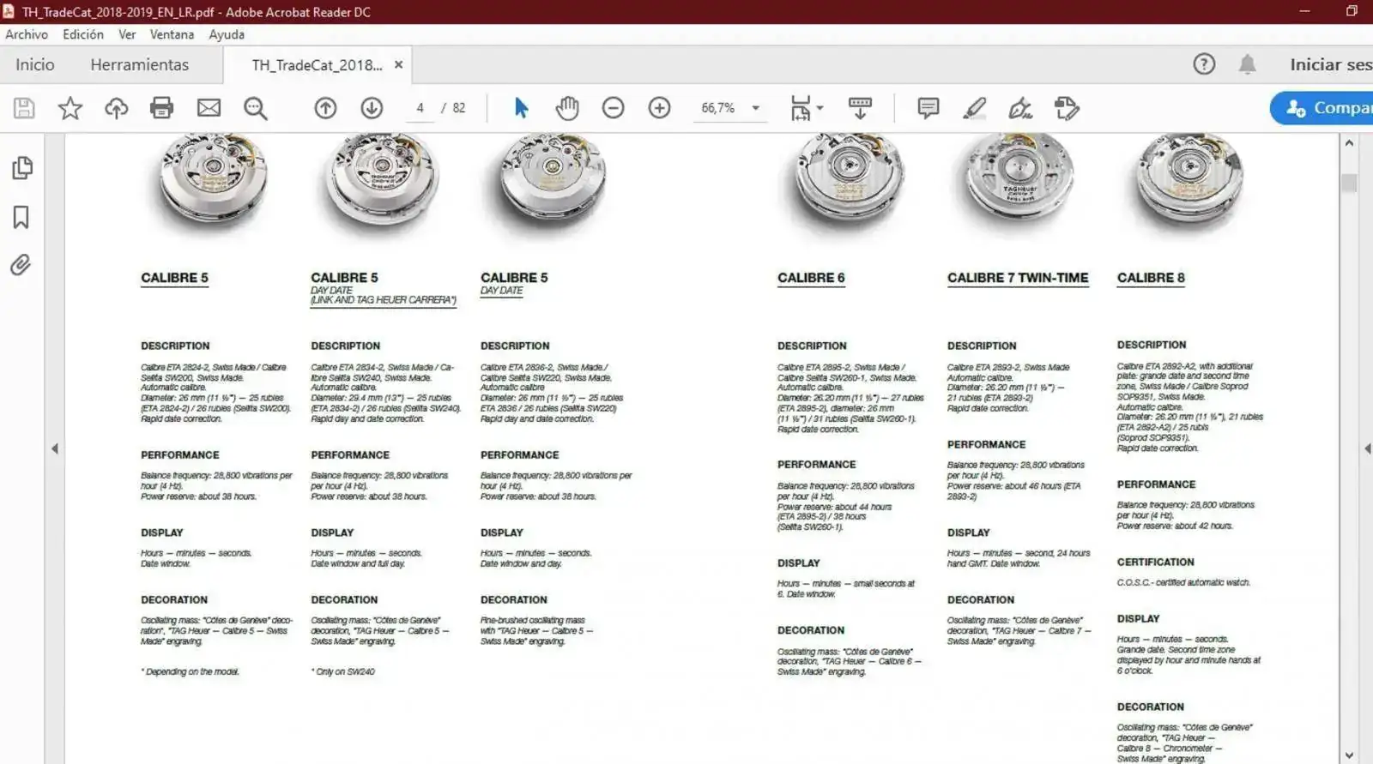Click the Print file icon
Viewport: 1373px width, 764px height.
tap(161, 108)
